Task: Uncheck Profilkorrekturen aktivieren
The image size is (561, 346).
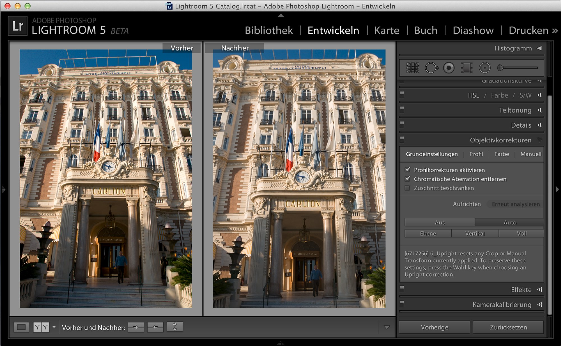Action: click(x=408, y=170)
